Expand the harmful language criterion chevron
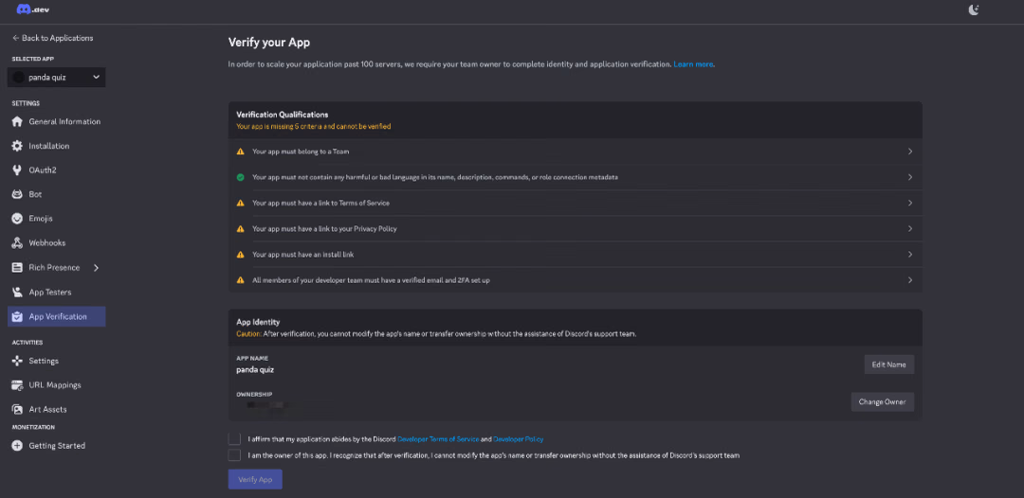 909,177
